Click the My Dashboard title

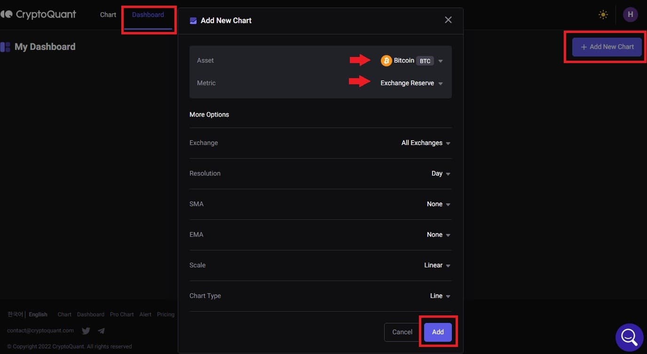click(x=45, y=47)
